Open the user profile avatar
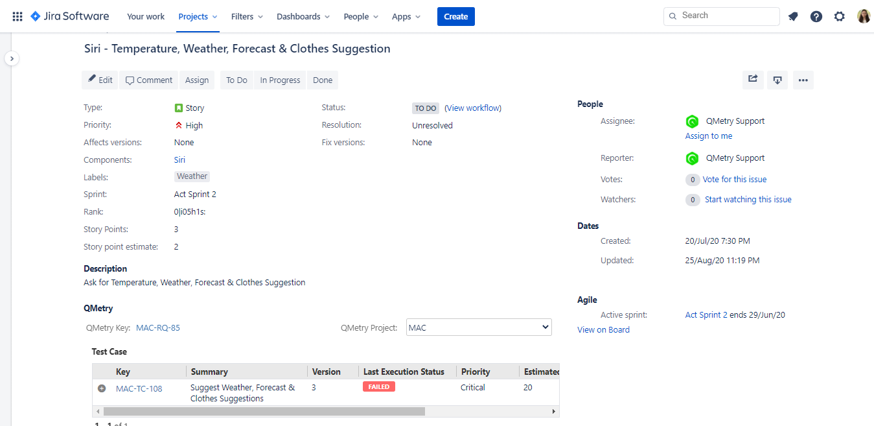The width and height of the screenshot is (874, 426). [864, 16]
